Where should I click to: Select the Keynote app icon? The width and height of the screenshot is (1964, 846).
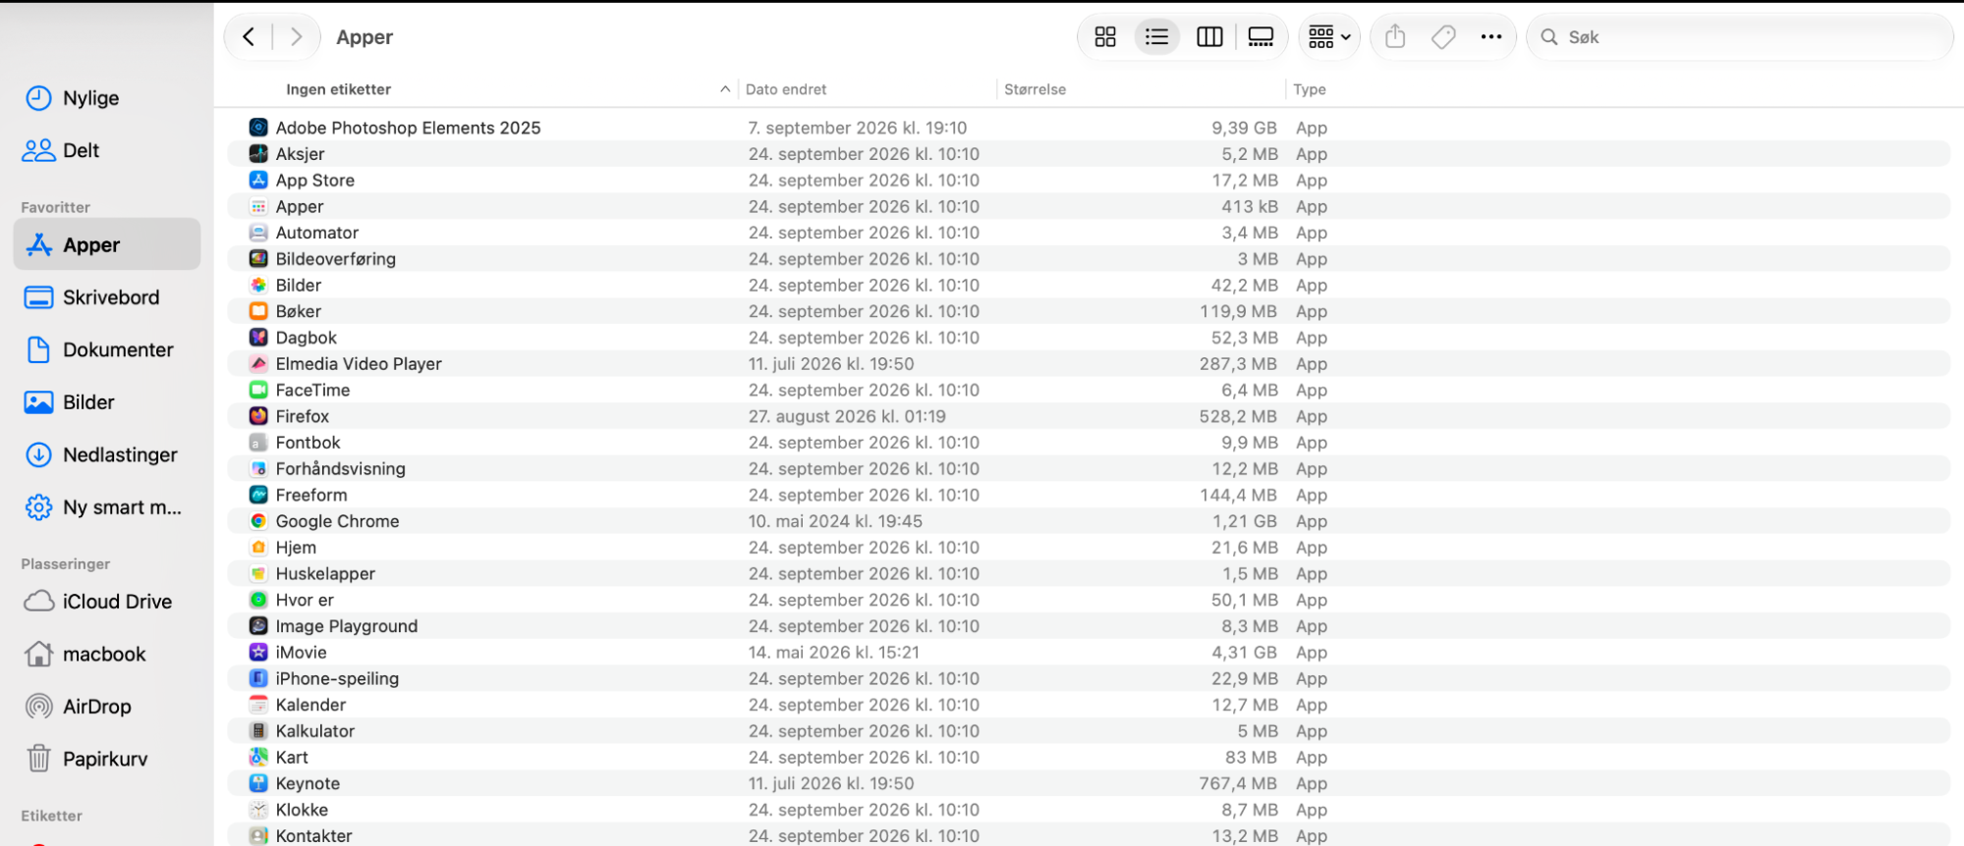click(x=258, y=783)
